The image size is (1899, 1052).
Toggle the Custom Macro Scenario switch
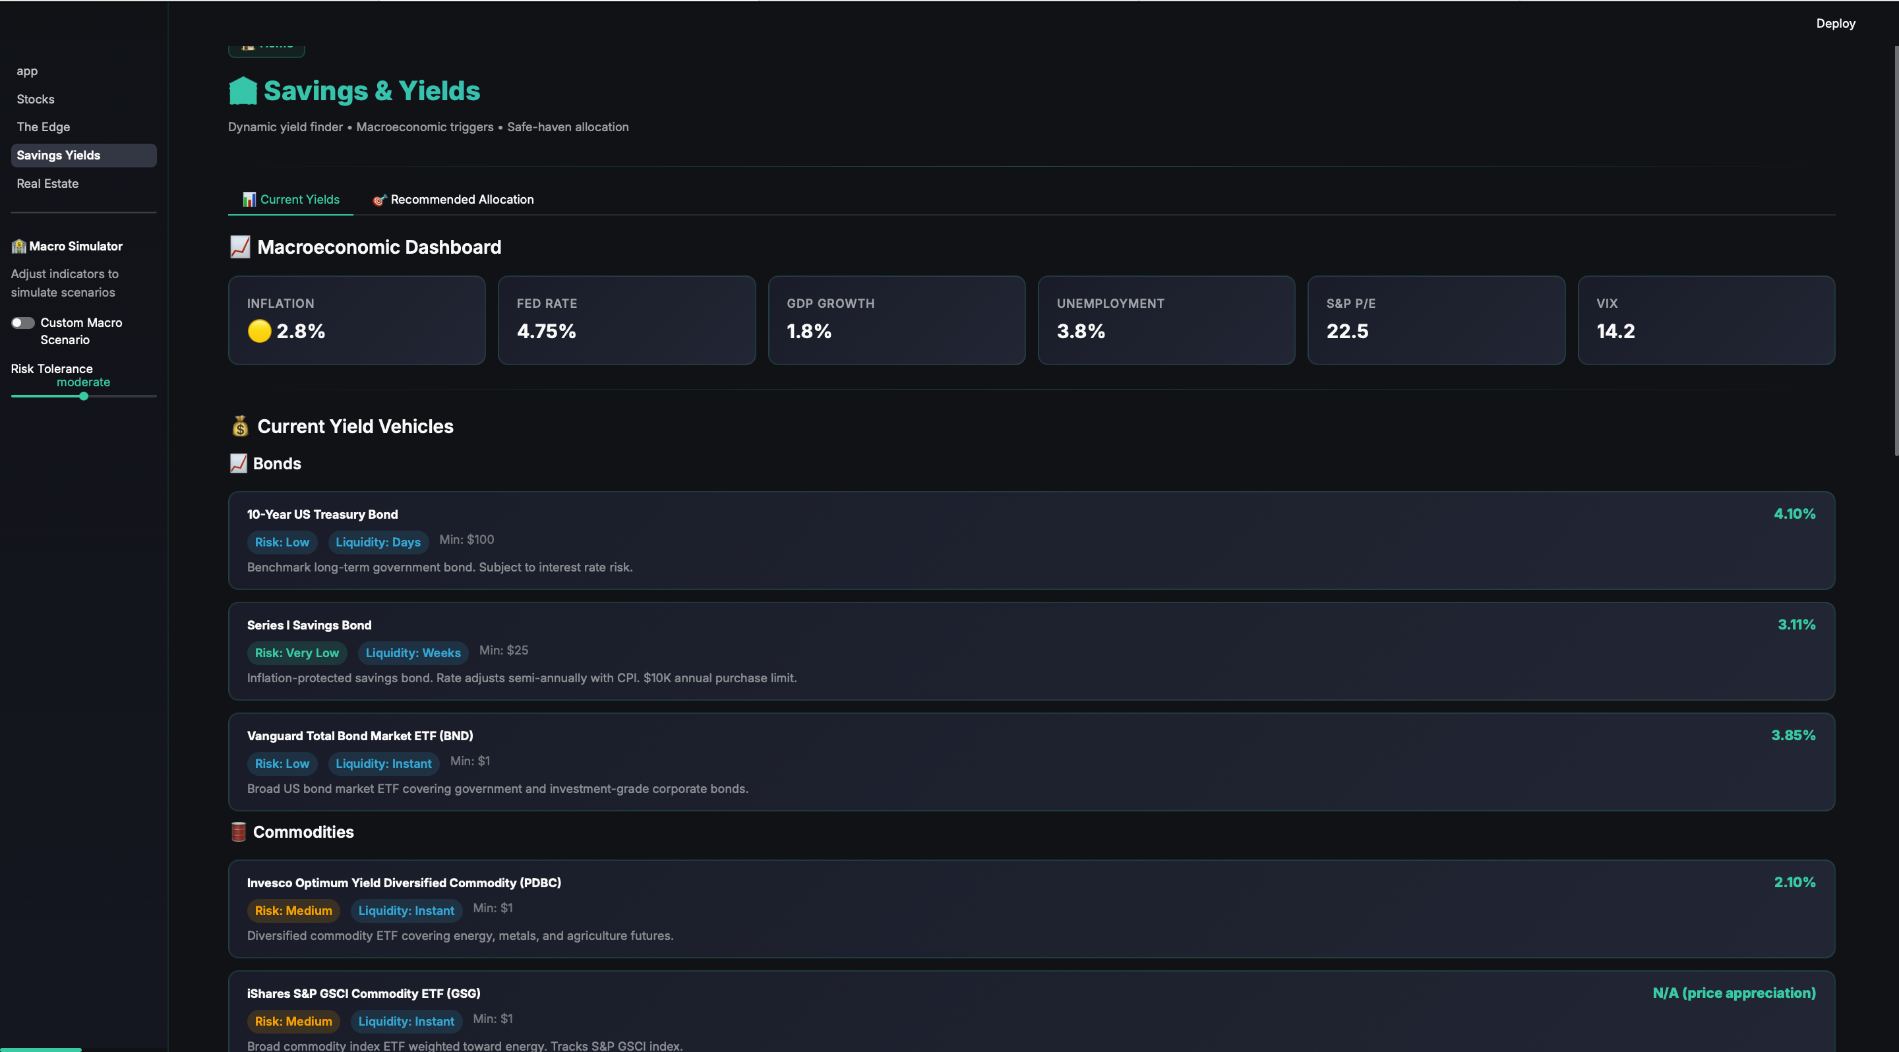[23, 323]
